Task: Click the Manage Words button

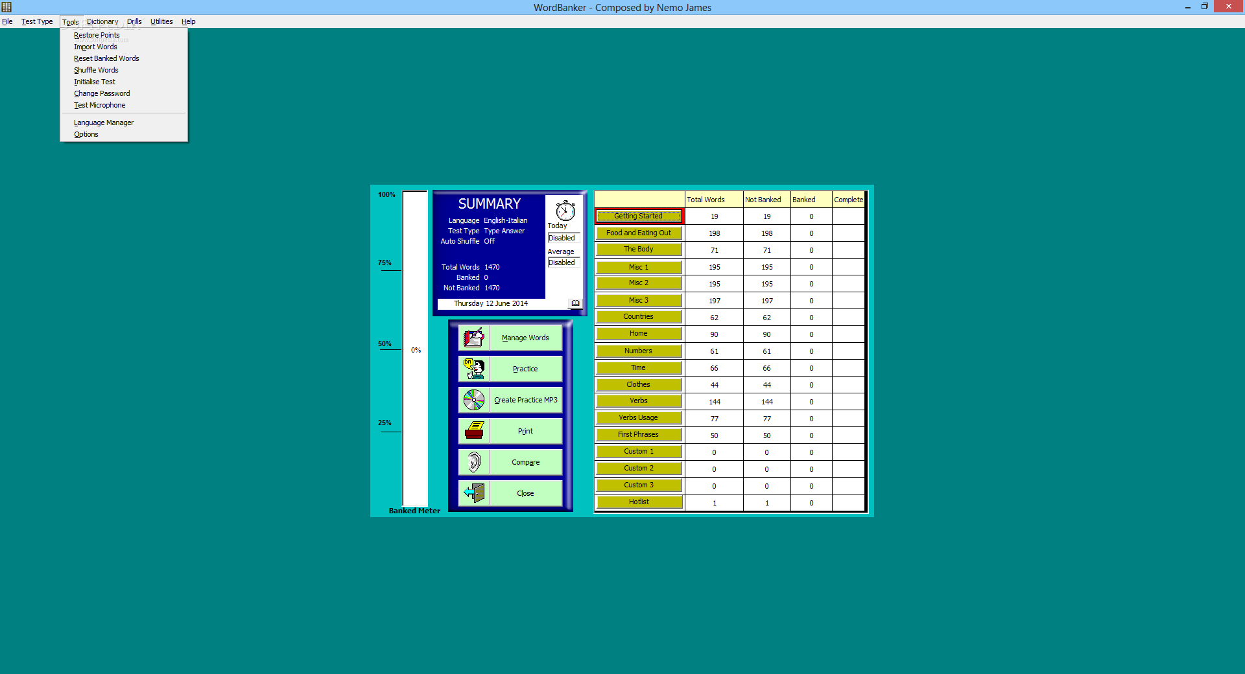Action: [x=525, y=338]
